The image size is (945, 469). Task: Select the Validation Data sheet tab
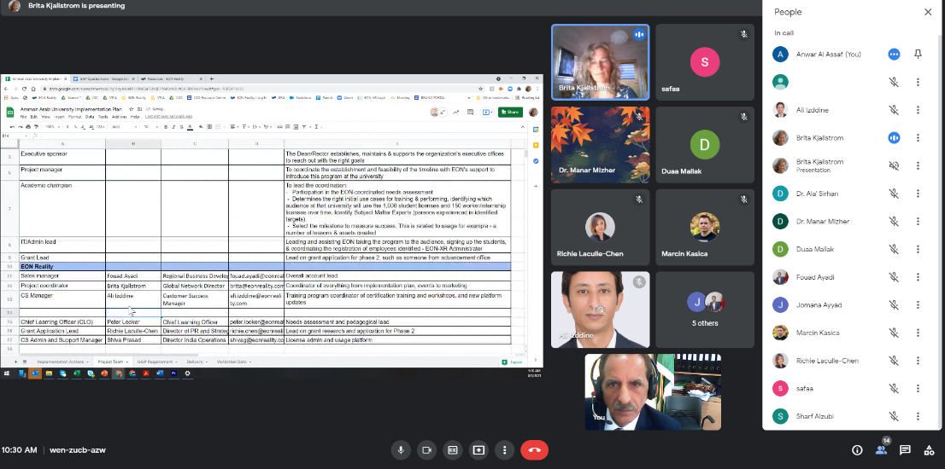[233, 362]
